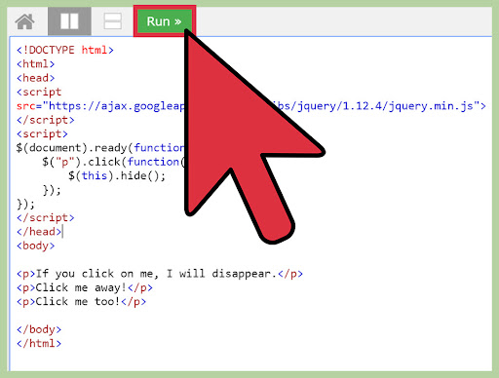Click the opening <html> tag line
Viewport: 499px width, 378px height.
pyautogui.click(x=35, y=64)
